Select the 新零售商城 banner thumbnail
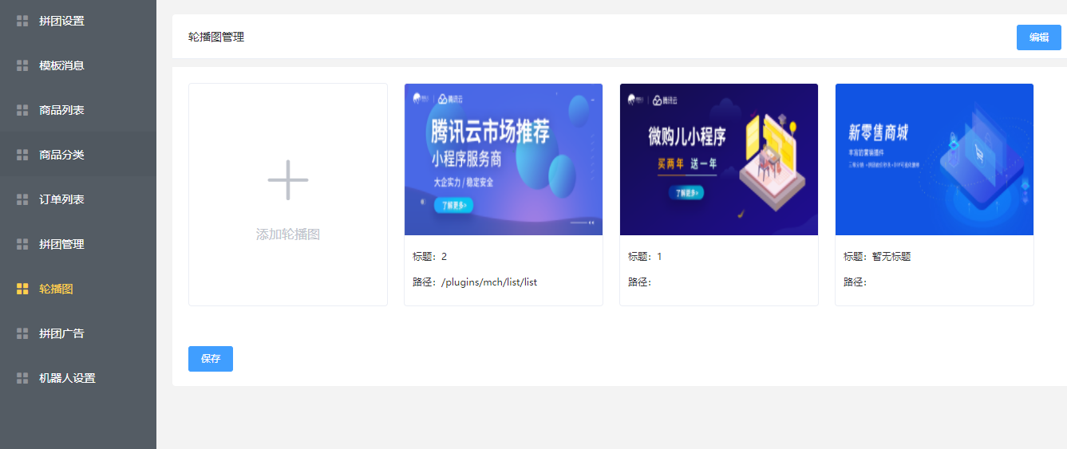 (x=935, y=160)
